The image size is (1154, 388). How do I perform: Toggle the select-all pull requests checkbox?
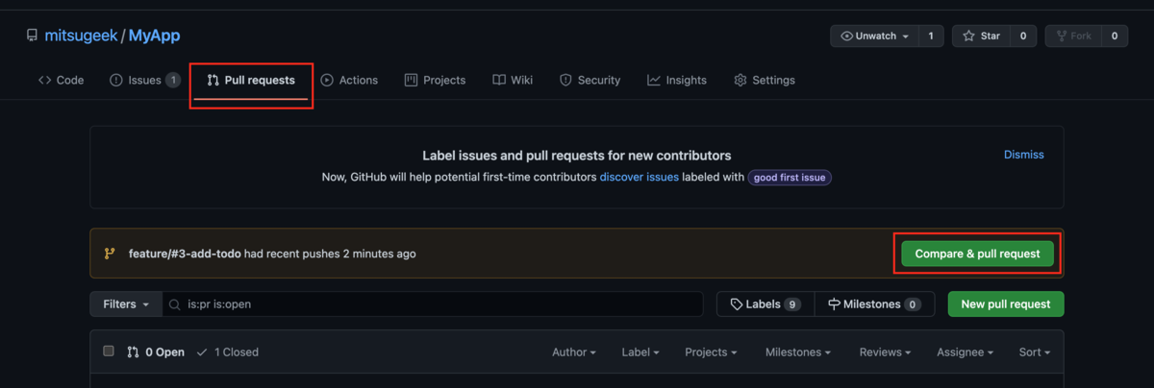[x=109, y=352]
